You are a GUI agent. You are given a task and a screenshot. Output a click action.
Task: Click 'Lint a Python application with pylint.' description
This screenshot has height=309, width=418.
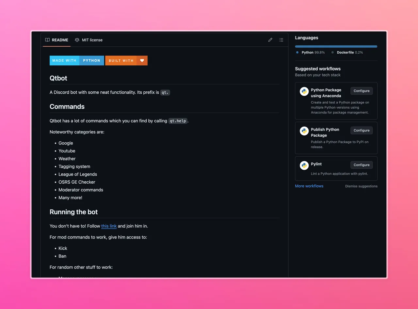click(x=339, y=174)
